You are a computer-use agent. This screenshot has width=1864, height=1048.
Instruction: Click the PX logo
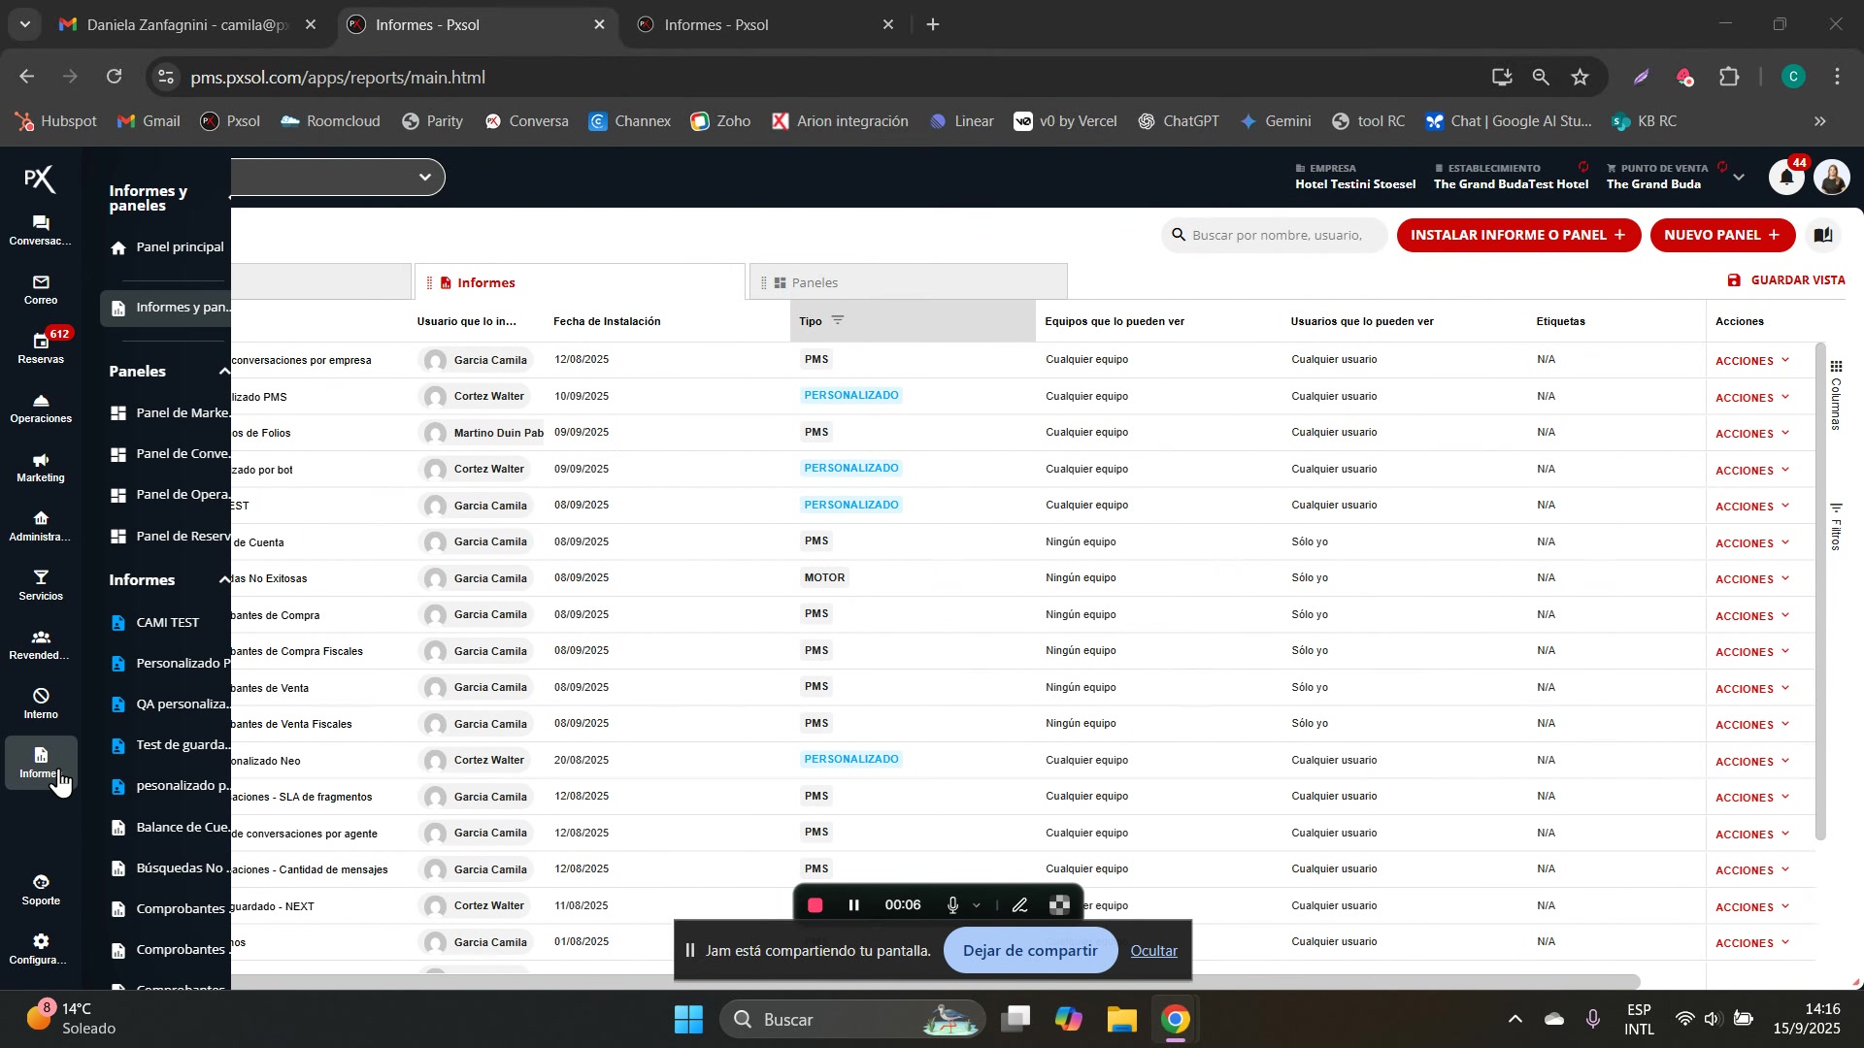[39, 179]
